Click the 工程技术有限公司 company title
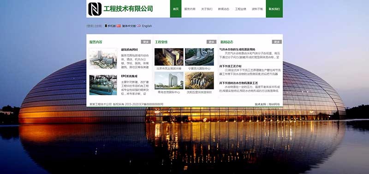Screen dimensions: 369x174 pos(128,9)
